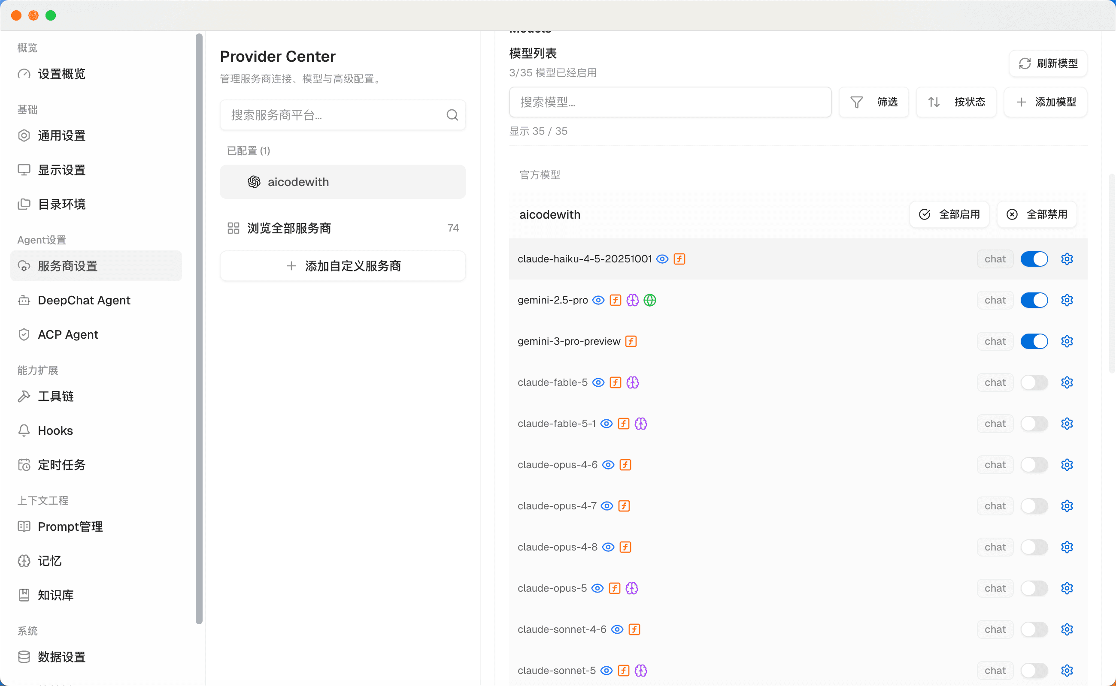
Task: Enable the claude-opus-4-6 model toggle
Action: 1034,465
